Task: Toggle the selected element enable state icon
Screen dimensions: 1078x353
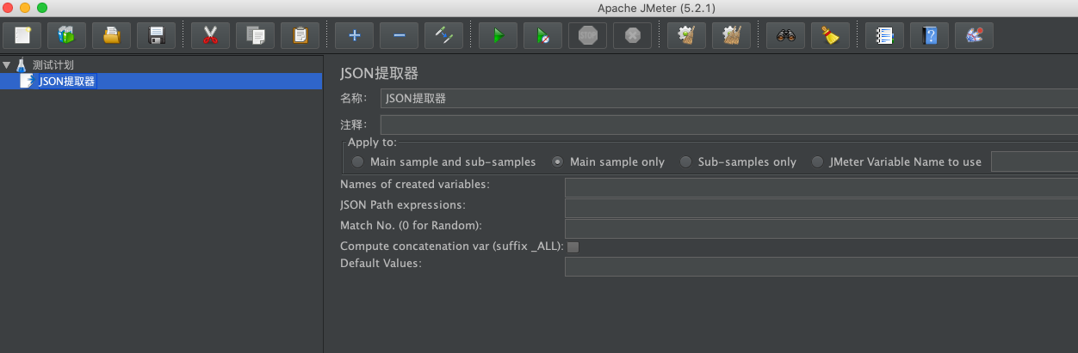Action: [x=443, y=35]
